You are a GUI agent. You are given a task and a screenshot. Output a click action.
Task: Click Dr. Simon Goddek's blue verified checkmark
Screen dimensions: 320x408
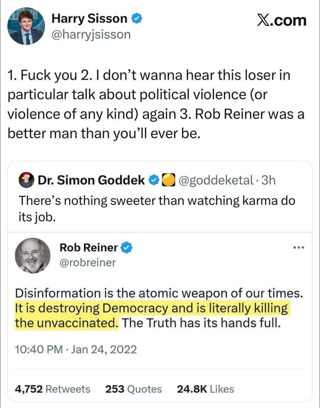coord(154,180)
